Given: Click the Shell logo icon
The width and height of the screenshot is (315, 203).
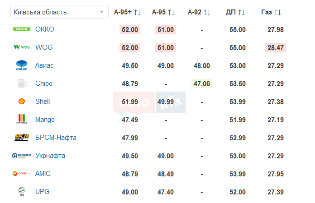Looking at the screenshot, I should [x=22, y=101].
